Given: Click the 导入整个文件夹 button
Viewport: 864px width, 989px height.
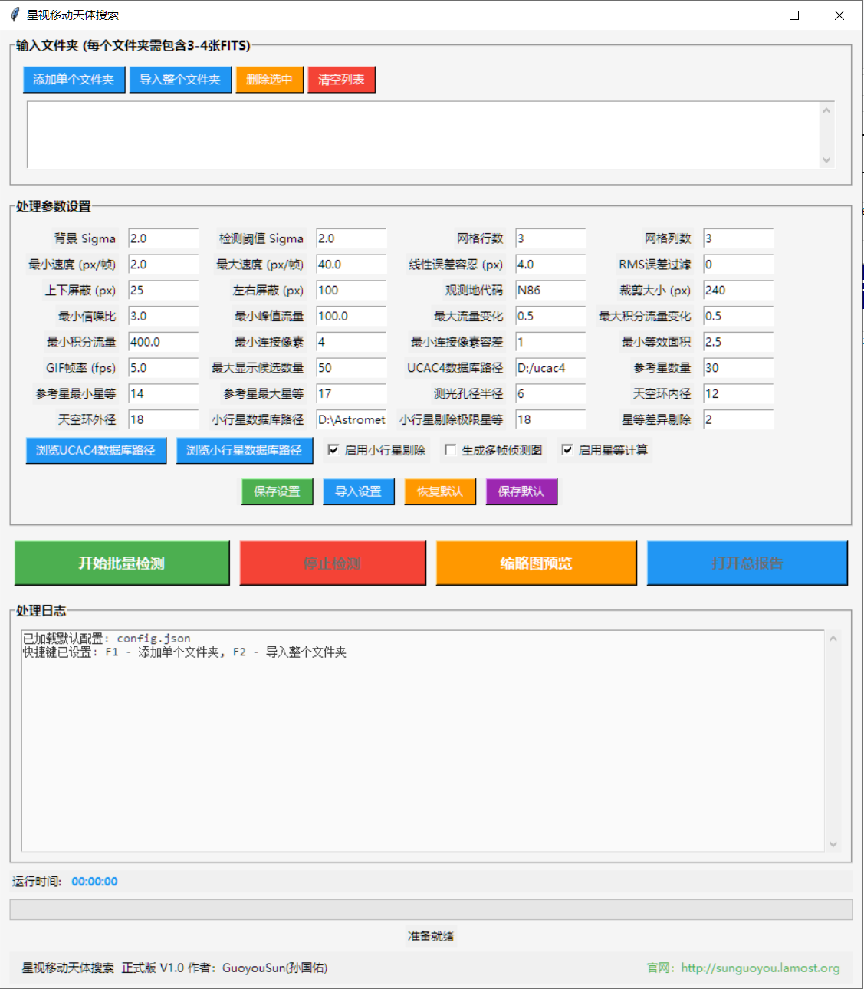Looking at the screenshot, I should (x=180, y=80).
